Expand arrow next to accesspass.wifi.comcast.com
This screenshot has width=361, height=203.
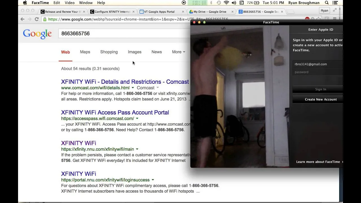pyautogui.click(x=137, y=118)
